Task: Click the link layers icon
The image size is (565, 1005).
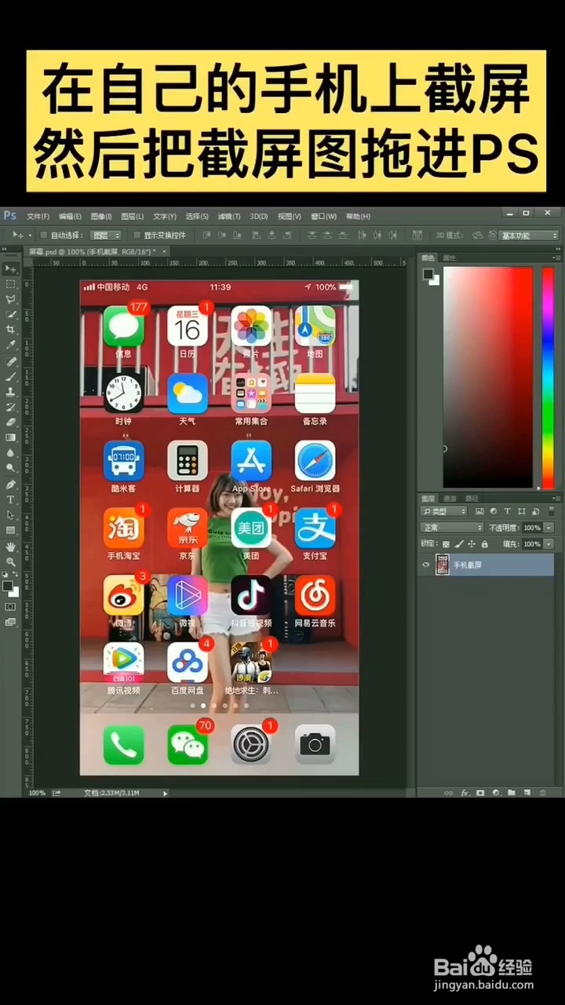Action: (449, 793)
